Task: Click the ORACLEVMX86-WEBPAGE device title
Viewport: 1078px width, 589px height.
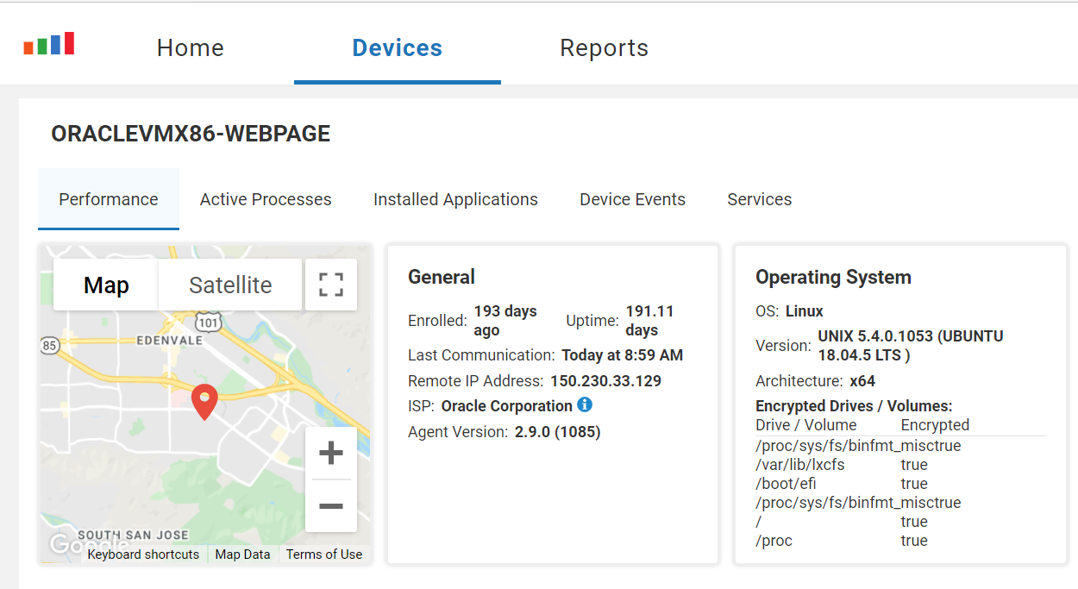Action: pyautogui.click(x=191, y=134)
